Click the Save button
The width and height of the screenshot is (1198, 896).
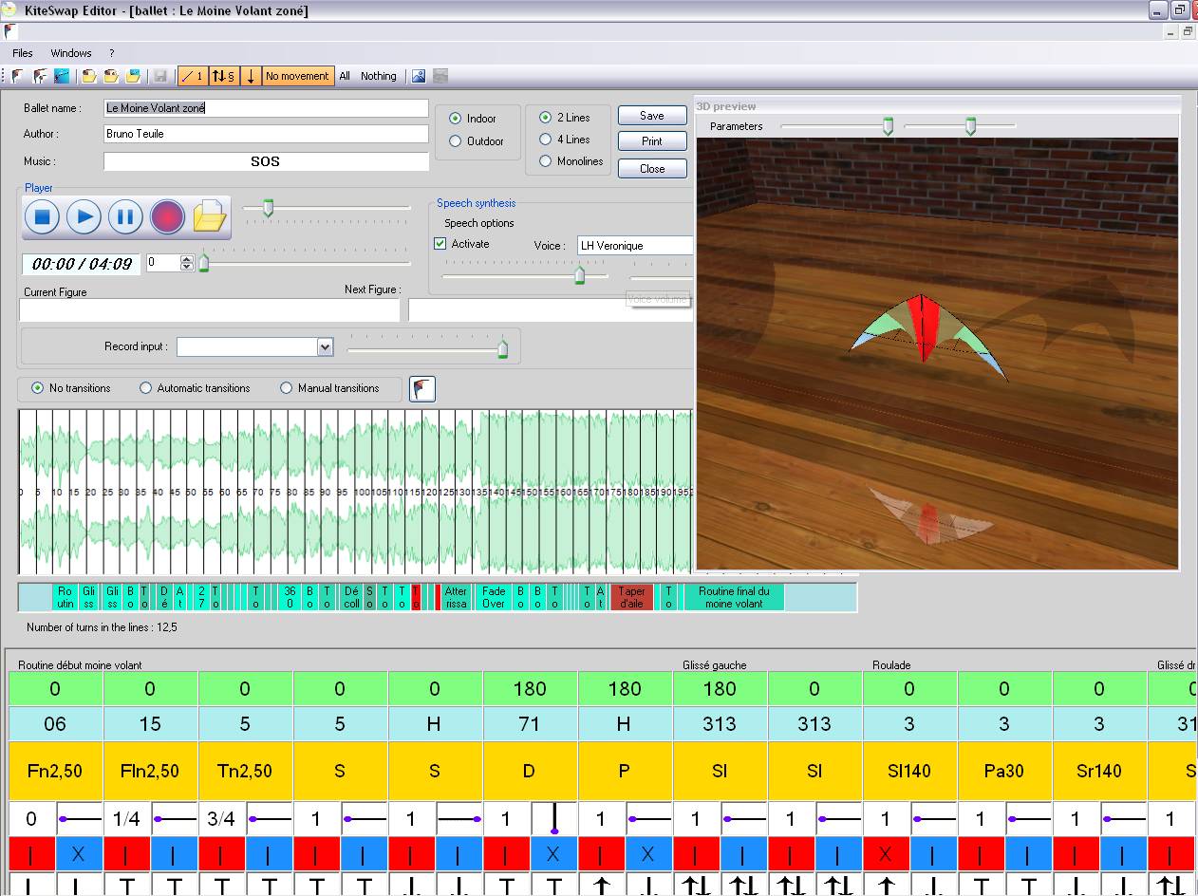652,116
